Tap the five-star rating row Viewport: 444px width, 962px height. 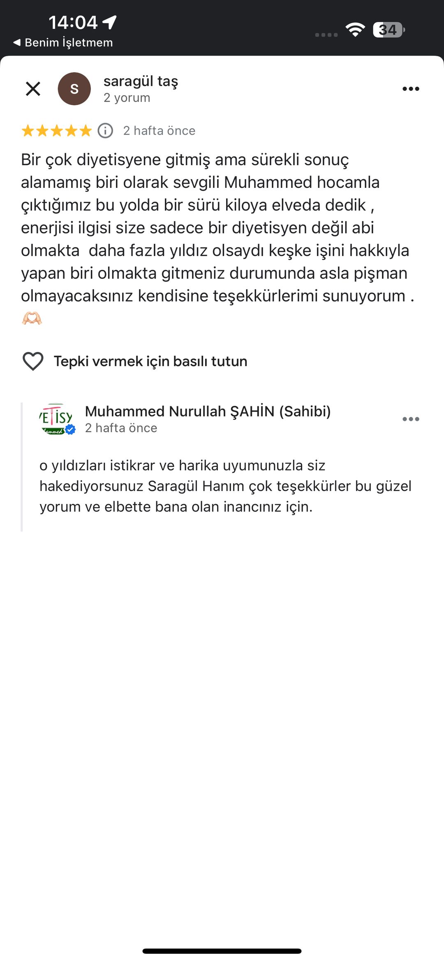pos(57,131)
